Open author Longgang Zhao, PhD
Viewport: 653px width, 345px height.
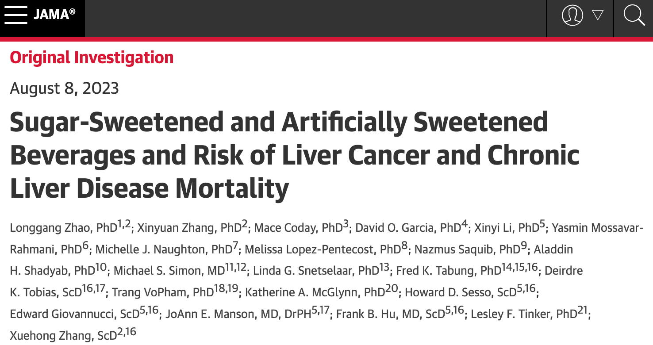pyautogui.click(x=63, y=228)
